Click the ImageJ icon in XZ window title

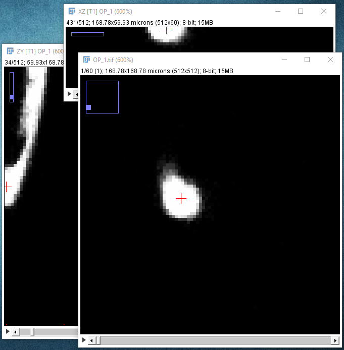tap(72, 11)
